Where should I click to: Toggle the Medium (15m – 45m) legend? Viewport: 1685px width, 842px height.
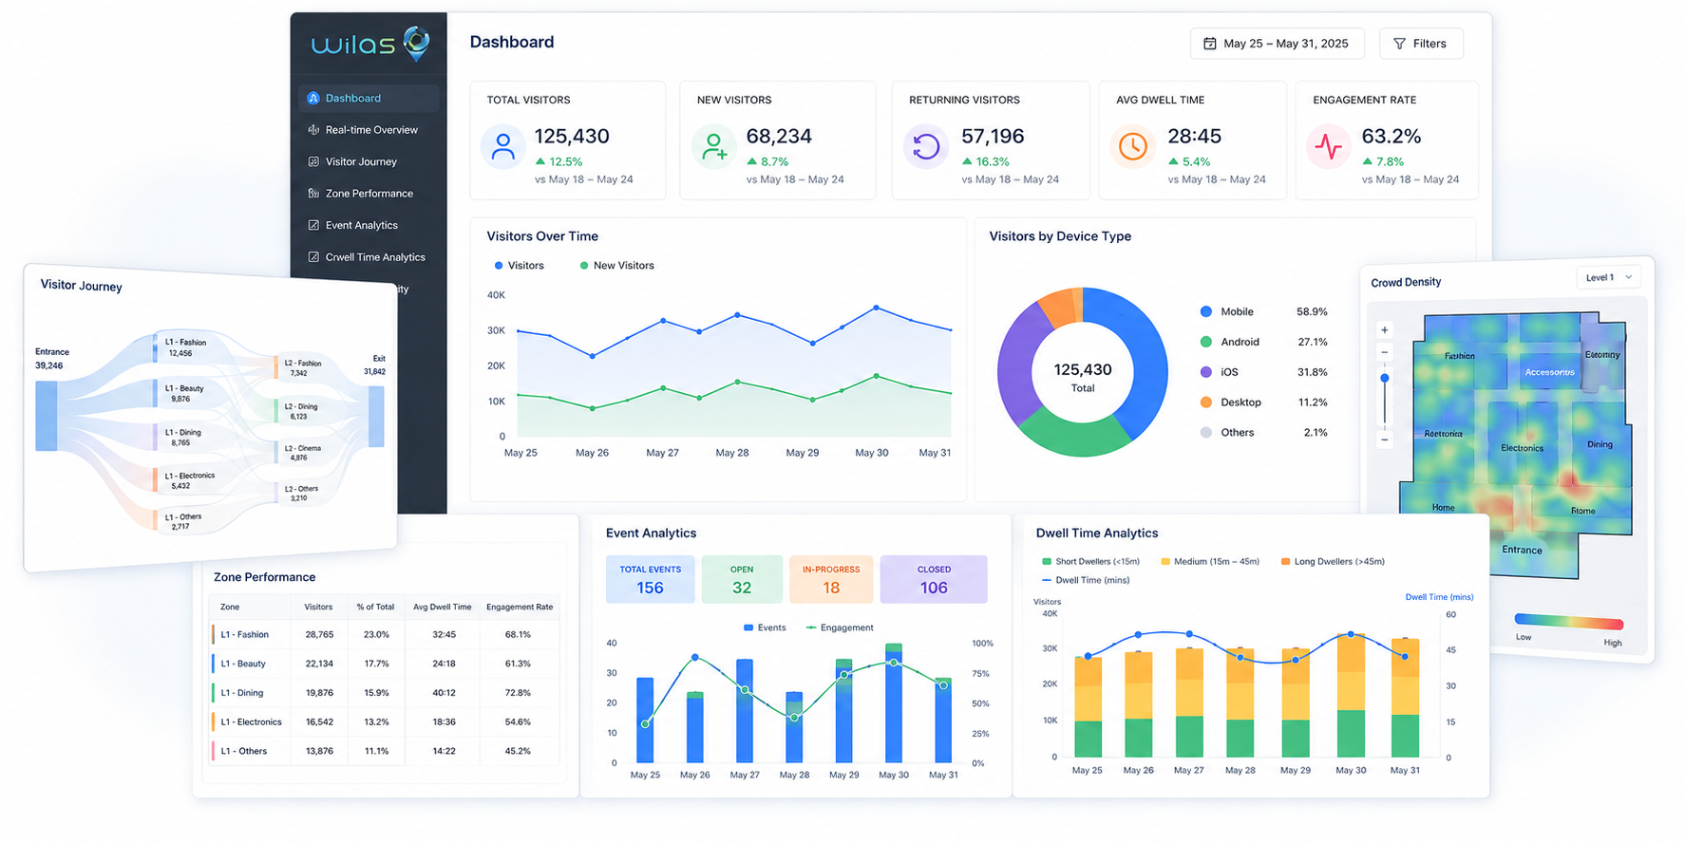(x=1210, y=562)
